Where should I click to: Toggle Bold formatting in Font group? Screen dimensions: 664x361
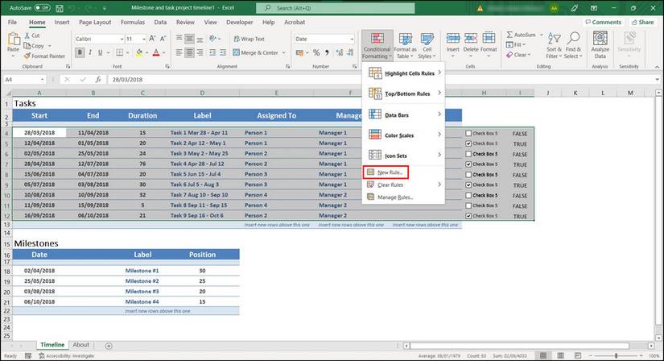[x=80, y=53]
